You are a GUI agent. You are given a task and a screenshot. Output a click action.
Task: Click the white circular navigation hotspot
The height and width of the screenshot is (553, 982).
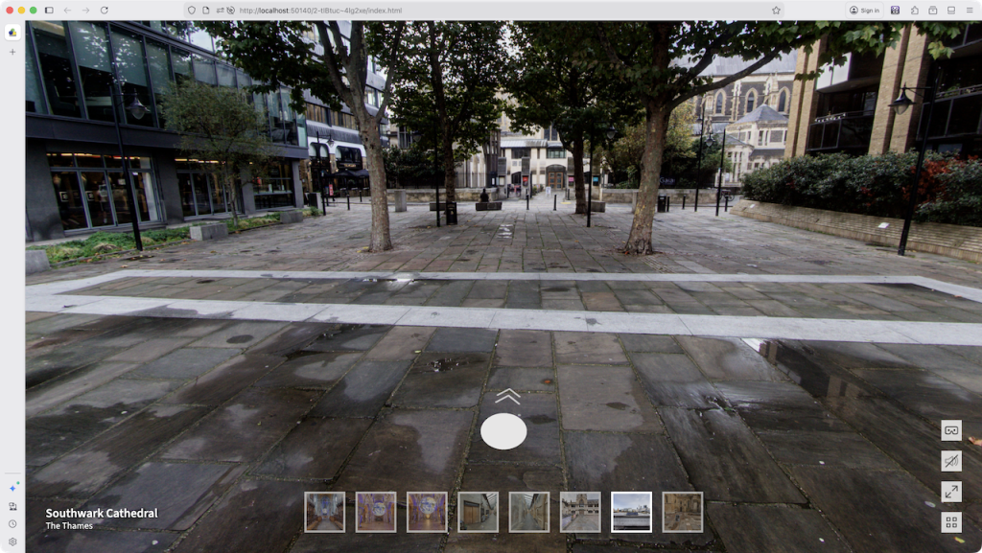point(503,431)
